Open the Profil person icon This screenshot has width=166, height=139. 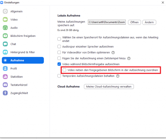[5, 69]
